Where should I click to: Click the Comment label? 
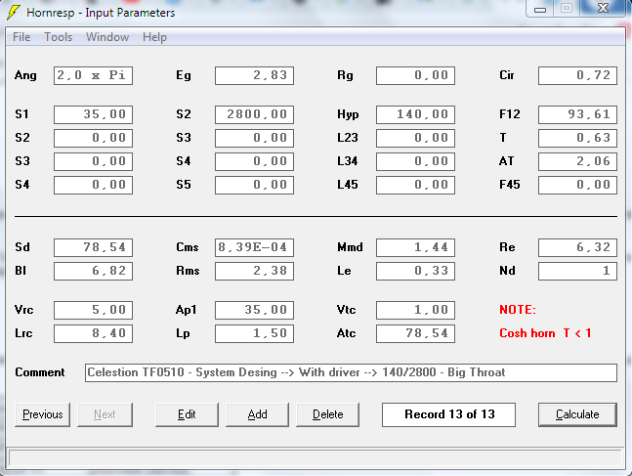pyautogui.click(x=39, y=372)
